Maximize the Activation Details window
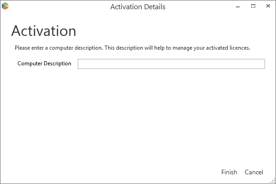Image resolution: width=276 pixels, height=184 pixels. pyautogui.click(x=253, y=7)
